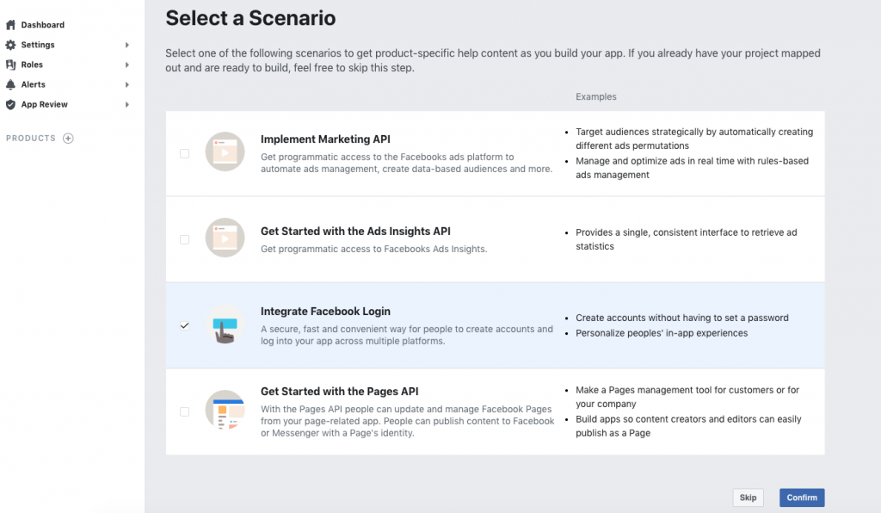Expand the App Review submenu arrow

point(127,104)
